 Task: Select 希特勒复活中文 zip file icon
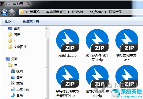click(68, 76)
